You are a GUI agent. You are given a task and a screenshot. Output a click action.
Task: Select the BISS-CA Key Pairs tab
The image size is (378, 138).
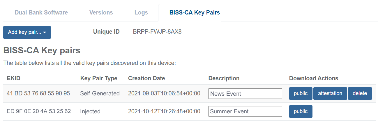pyautogui.click(x=195, y=12)
